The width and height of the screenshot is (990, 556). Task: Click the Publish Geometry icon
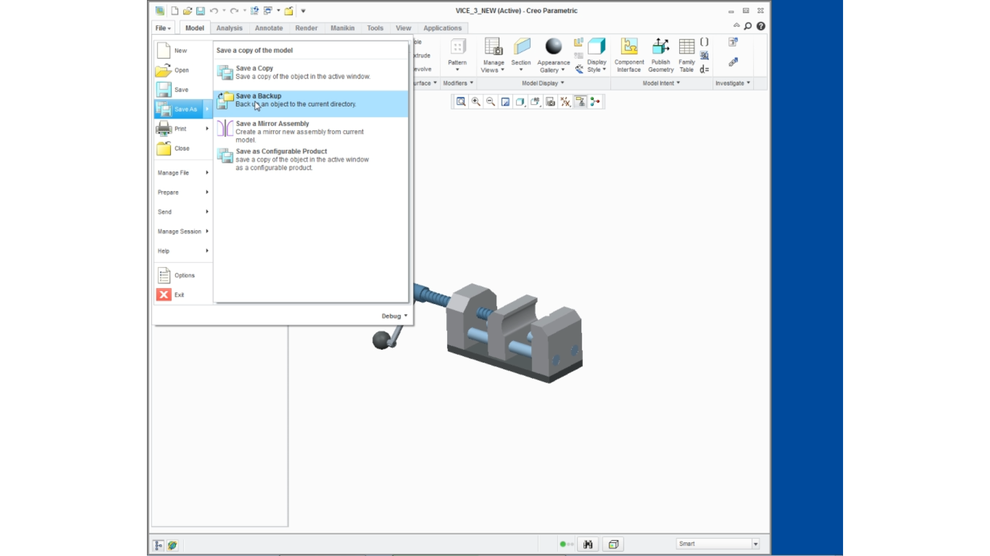[x=661, y=47]
